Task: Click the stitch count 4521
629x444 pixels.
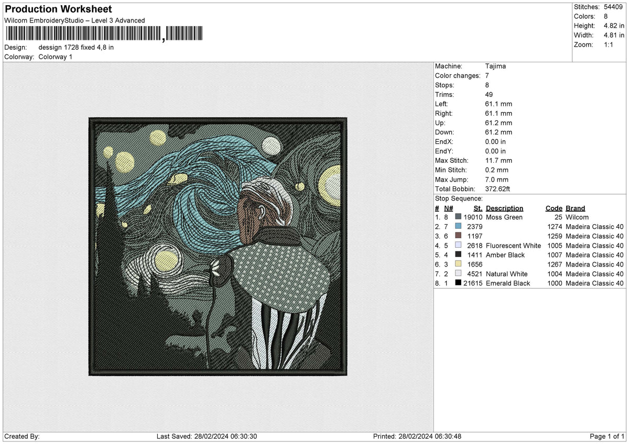Action: pyautogui.click(x=475, y=274)
